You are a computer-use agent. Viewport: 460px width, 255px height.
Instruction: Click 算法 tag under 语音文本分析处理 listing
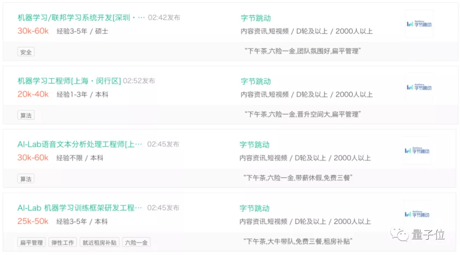coord(26,179)
